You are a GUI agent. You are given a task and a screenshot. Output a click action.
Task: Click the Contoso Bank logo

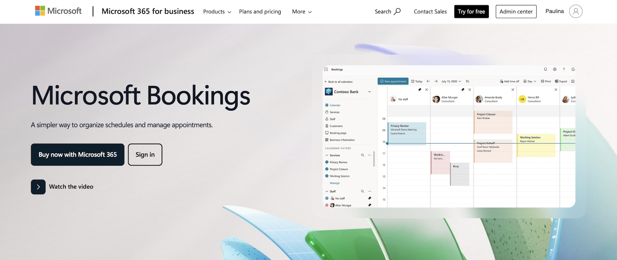click(x=329, y=92)
